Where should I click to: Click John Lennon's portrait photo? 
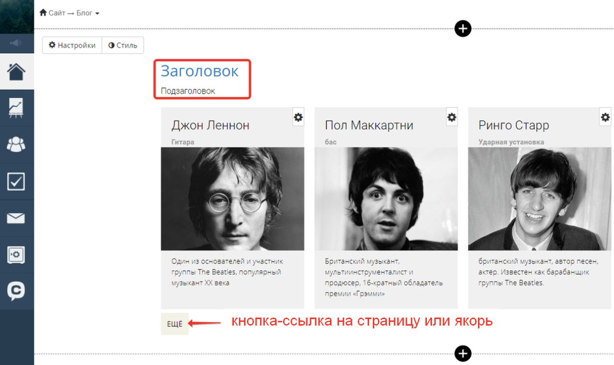232,199
